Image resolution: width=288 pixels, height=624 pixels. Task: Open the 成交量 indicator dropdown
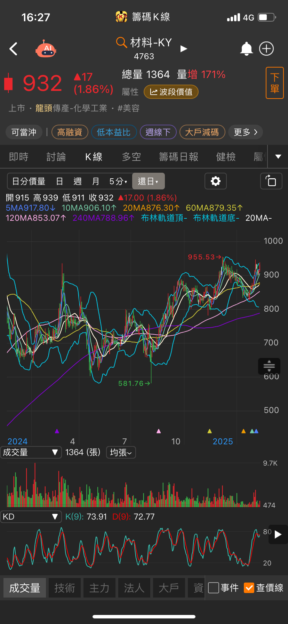[31, 452]
